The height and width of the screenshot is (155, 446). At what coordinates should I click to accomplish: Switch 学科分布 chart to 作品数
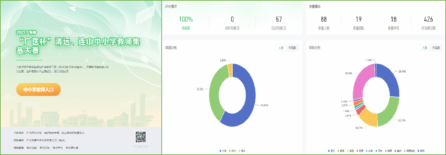(436, 47)
